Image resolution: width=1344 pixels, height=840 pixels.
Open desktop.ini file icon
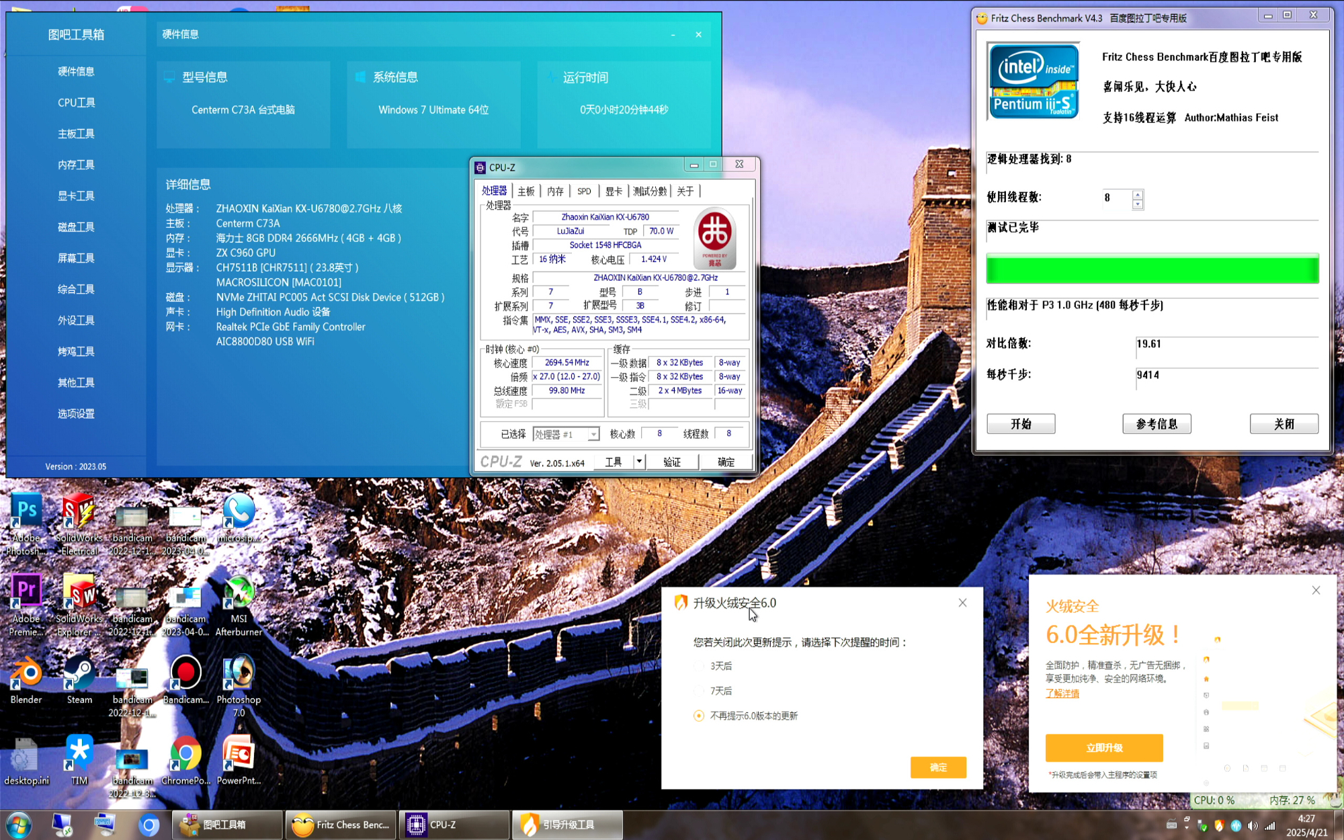[26, 761]
